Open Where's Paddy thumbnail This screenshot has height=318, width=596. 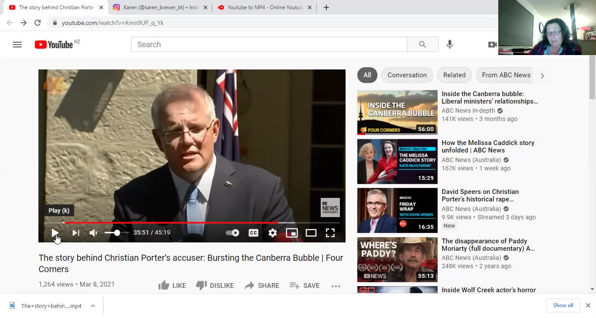click(397, 259)
